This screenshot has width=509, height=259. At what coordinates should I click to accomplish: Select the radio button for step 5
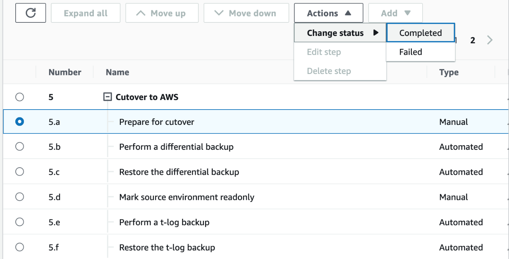[x=20, y=97]
